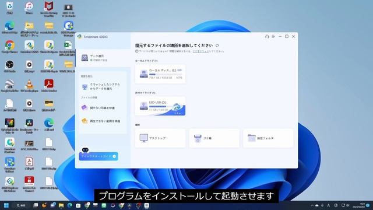Click the データ復元 drive icon in sidebar

[85, 58]
